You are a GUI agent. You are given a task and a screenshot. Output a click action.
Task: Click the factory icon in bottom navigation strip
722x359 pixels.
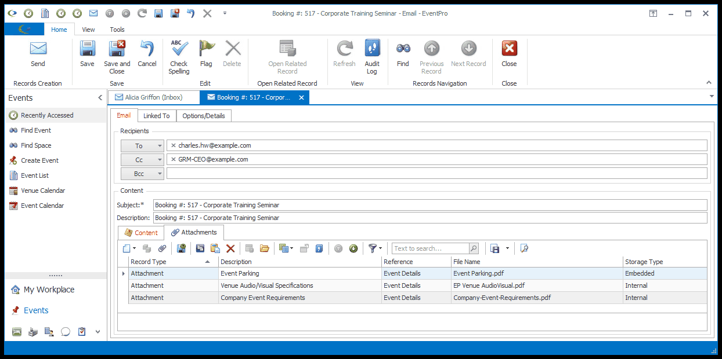33,332
